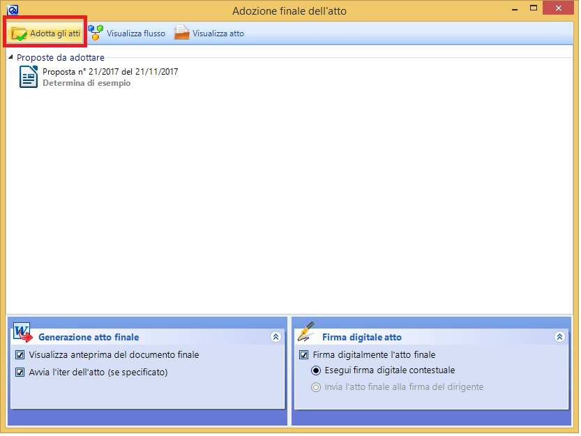581x436 pixels.
Task: Select Proposta n° 21/2017 del 21/11/2017
Action: (x=110, y=72)
